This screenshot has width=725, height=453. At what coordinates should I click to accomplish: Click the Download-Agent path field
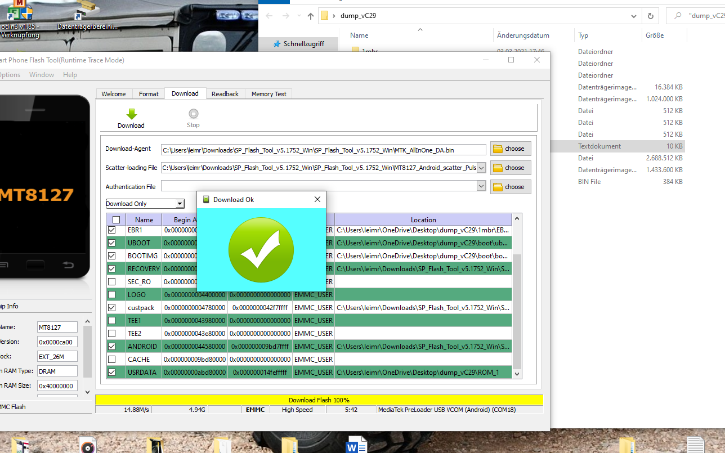(x=323, y=150)
